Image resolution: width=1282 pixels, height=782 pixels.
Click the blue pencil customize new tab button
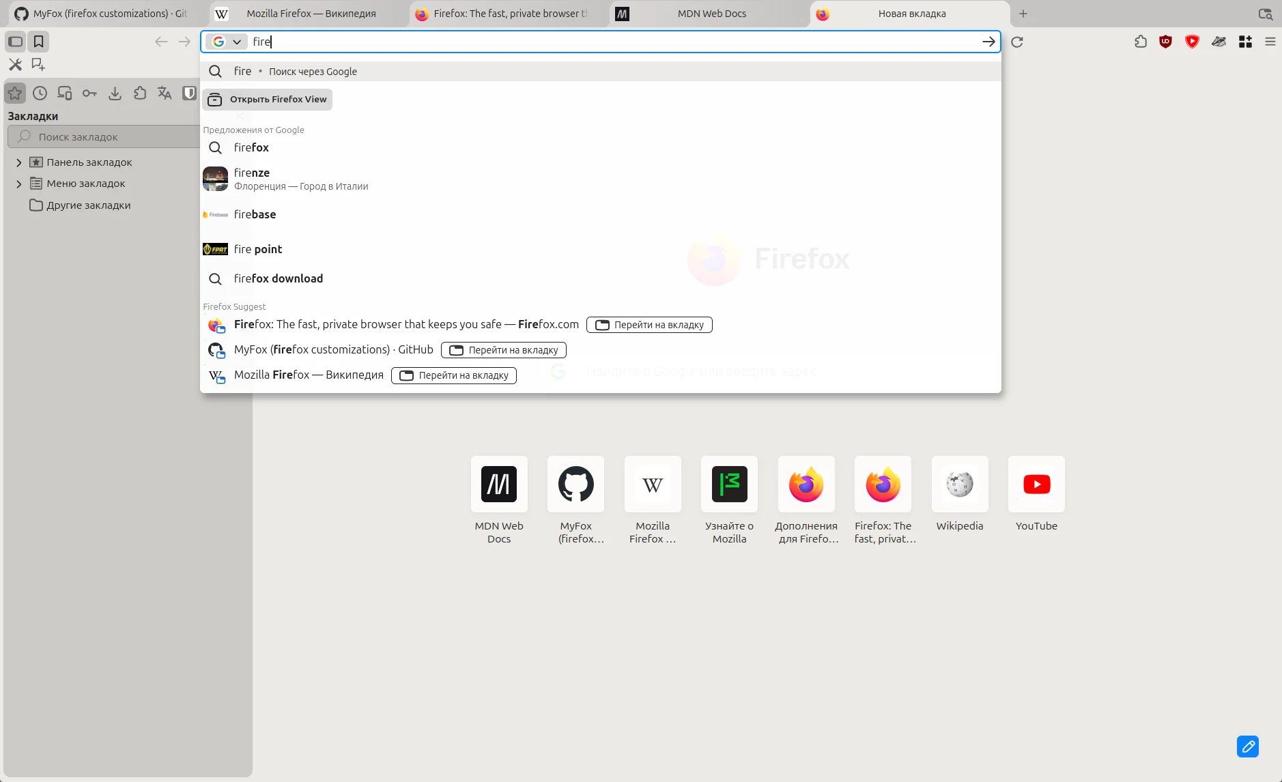point(1248,747)
